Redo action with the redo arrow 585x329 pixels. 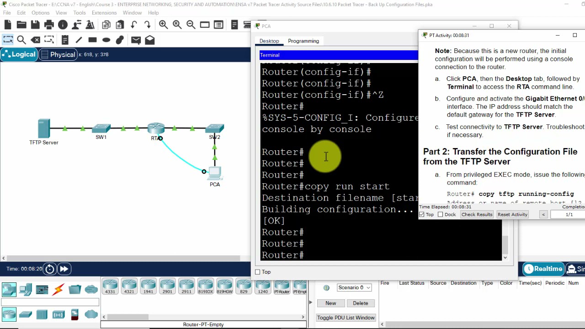tap(148, 25)
